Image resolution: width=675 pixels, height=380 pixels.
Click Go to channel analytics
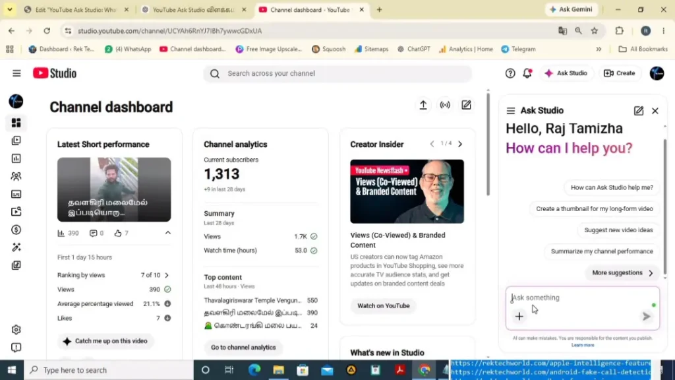(x=243, y=347)
